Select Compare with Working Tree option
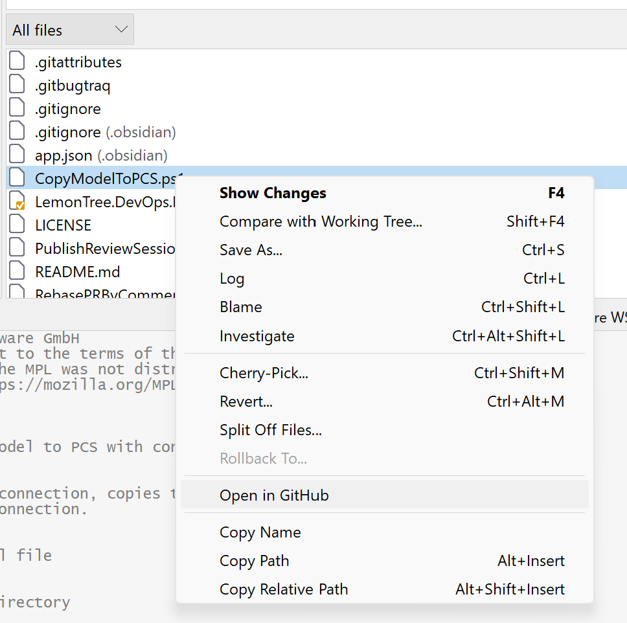The height and width of the screenshot is (623, 627). tap(321, 221)
